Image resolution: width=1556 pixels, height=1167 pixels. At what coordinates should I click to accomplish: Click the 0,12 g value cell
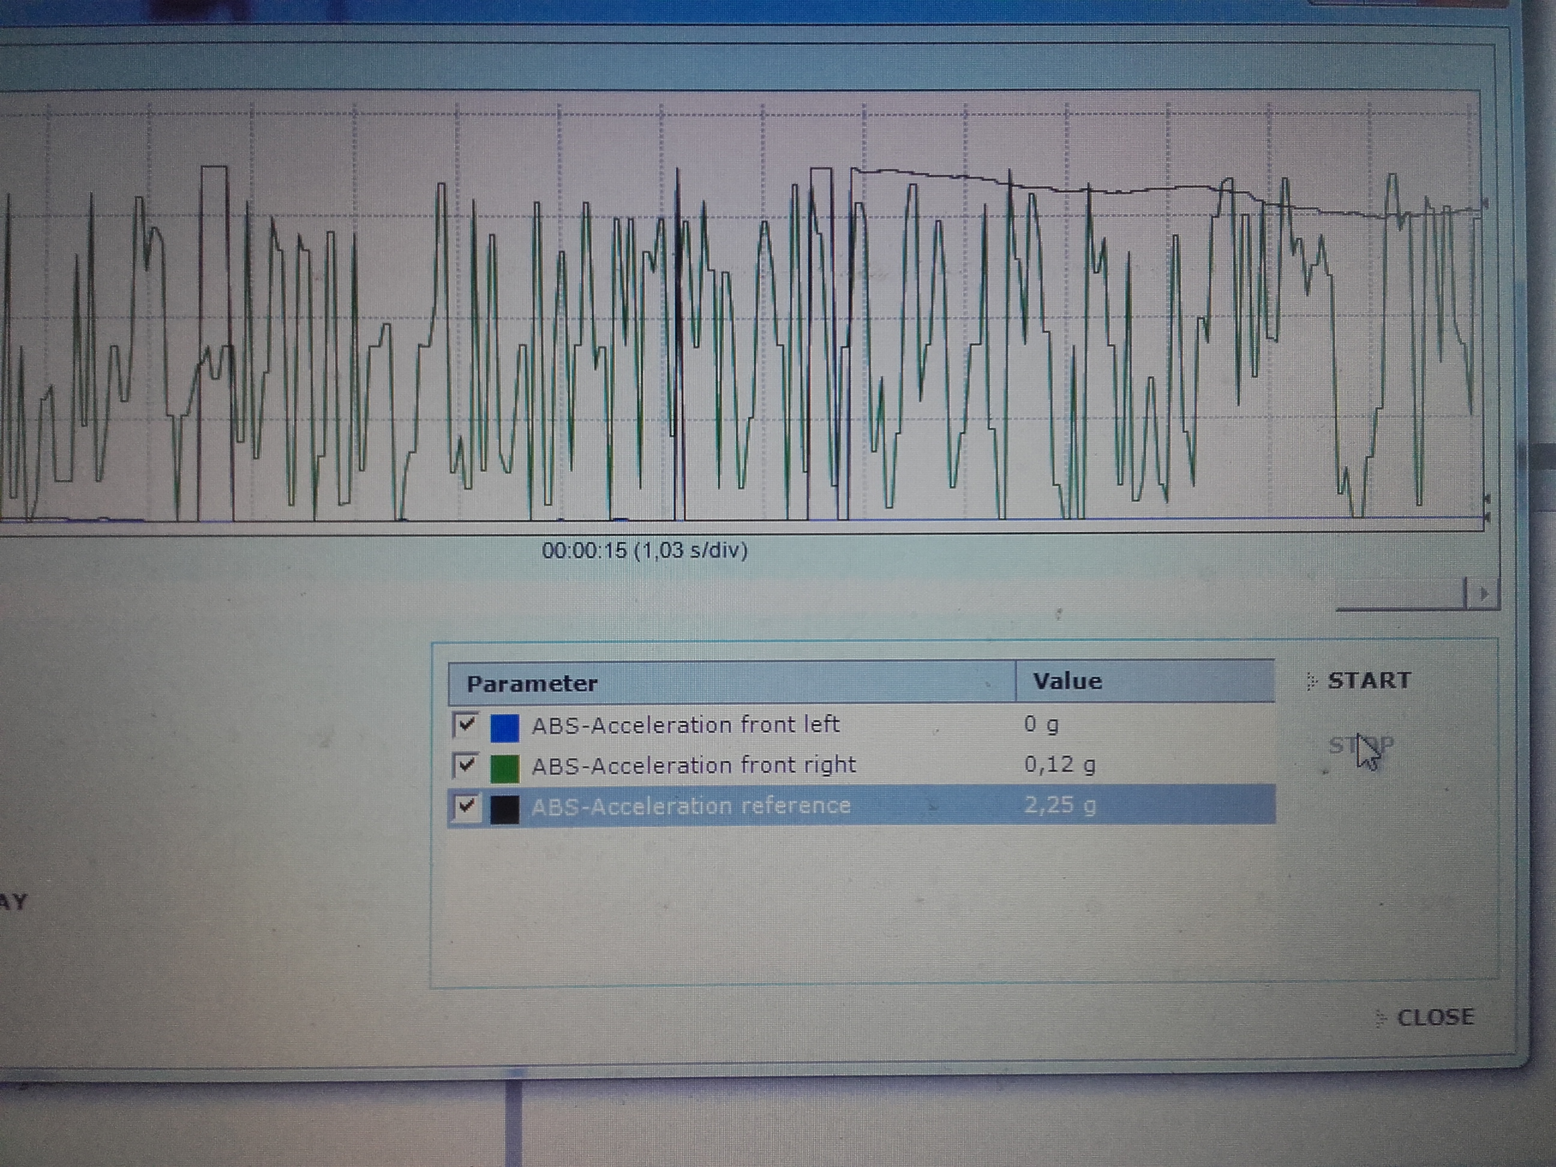pyautogui.click(x=1060, y=765)
